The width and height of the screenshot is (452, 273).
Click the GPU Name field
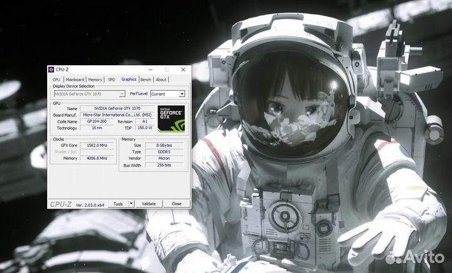click(114, 108)
